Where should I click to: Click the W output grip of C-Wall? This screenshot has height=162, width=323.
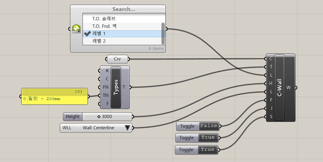[296, 88]
